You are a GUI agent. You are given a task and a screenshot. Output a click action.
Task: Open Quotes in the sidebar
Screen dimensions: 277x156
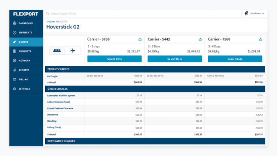[26, 42]
